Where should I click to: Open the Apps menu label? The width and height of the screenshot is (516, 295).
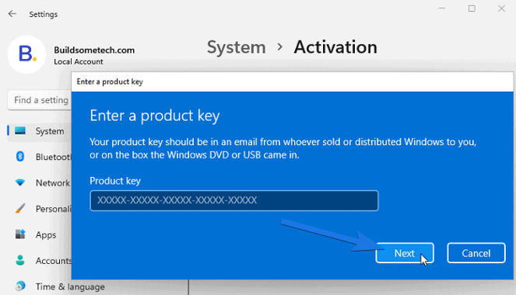[x=46, y=235]
